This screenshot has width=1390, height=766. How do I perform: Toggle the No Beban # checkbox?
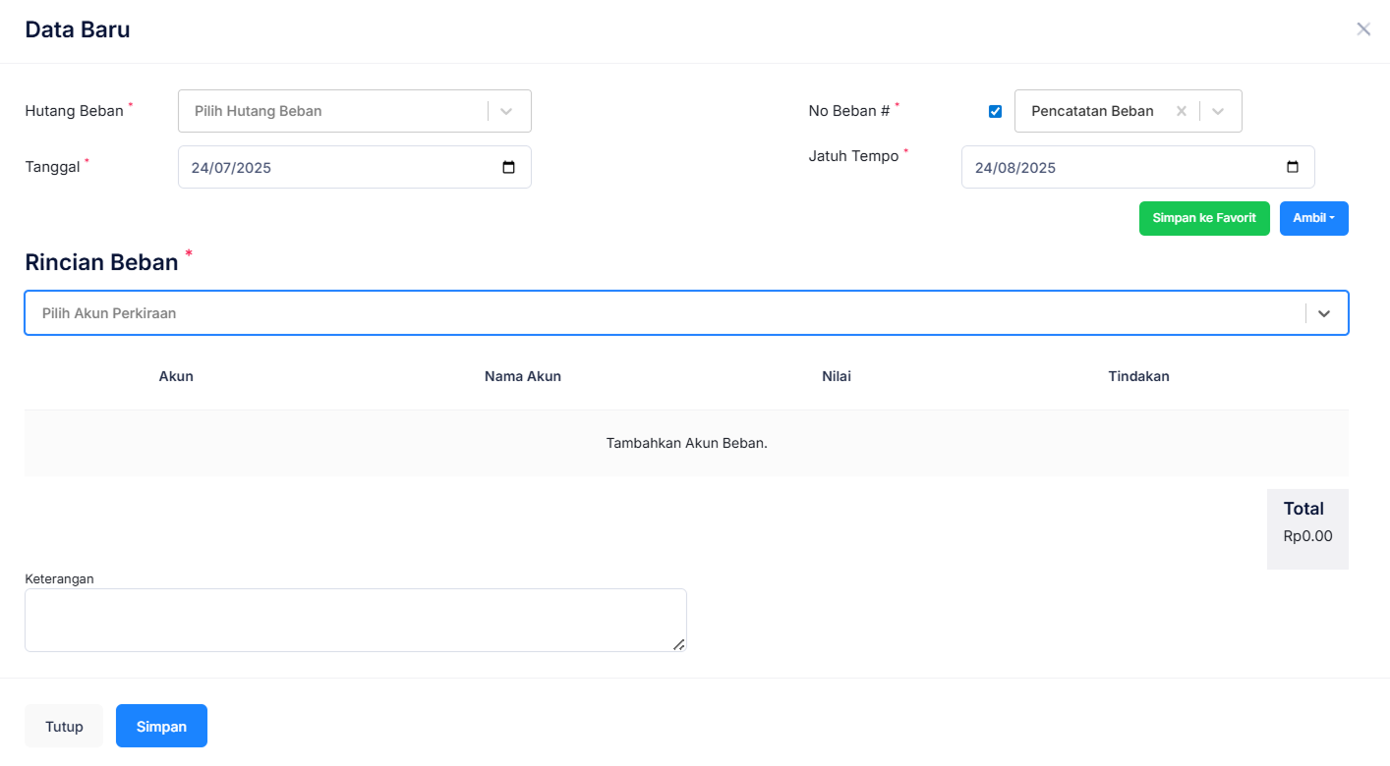click(x=995, y=111)
